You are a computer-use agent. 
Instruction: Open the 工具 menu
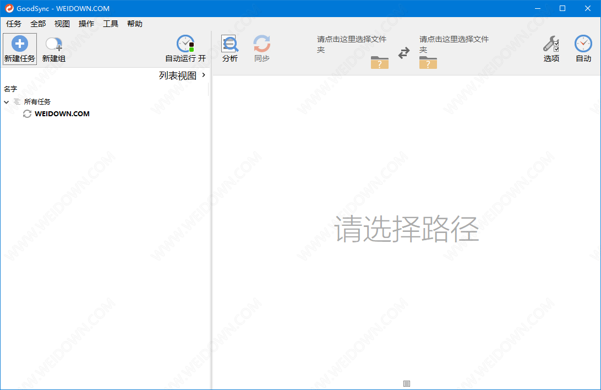[x=111, y=24]
